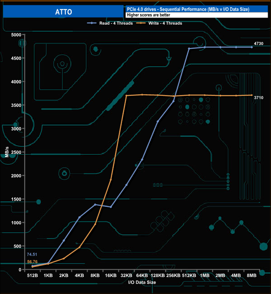
Task: Click the Write data point at 16KB
Action: coord(110,180)
